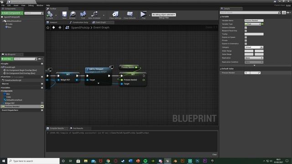This screenshot has width=292, height=164.
Task: Click Unreal Engine icon in taskbar
Action: coord(167,161)
